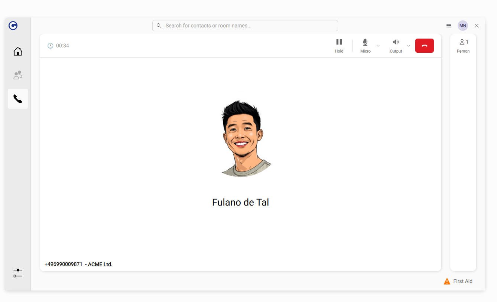Screen dimensions: 497x302
Task: Click Fulano de Tal's profile picture
Action: pyautogui.click(x=243, y=138)
